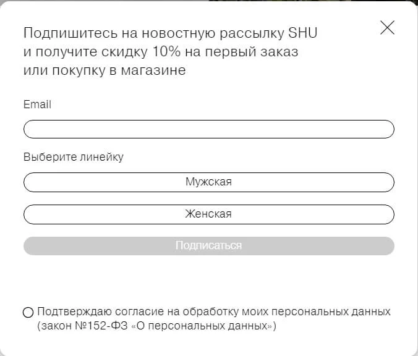Select the Мужская line option

[x=208, y=182]
